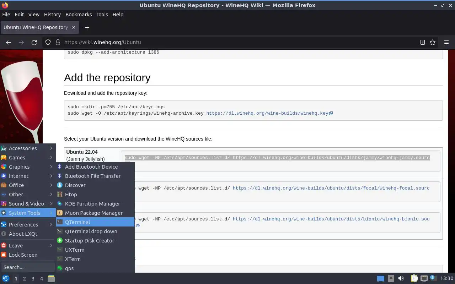Show site security via padlock icon

coord(58,42)
